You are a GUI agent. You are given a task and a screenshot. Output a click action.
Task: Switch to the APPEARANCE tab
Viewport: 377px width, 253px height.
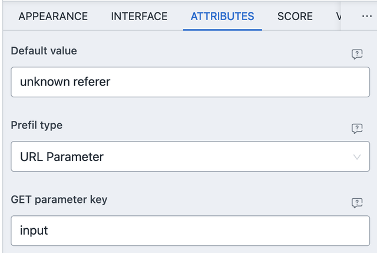[x=53, y=17]
